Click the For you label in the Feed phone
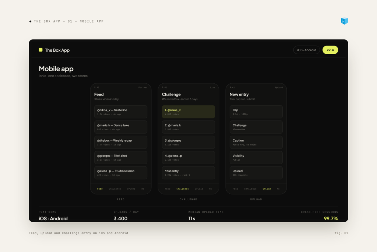 [143, 87]
